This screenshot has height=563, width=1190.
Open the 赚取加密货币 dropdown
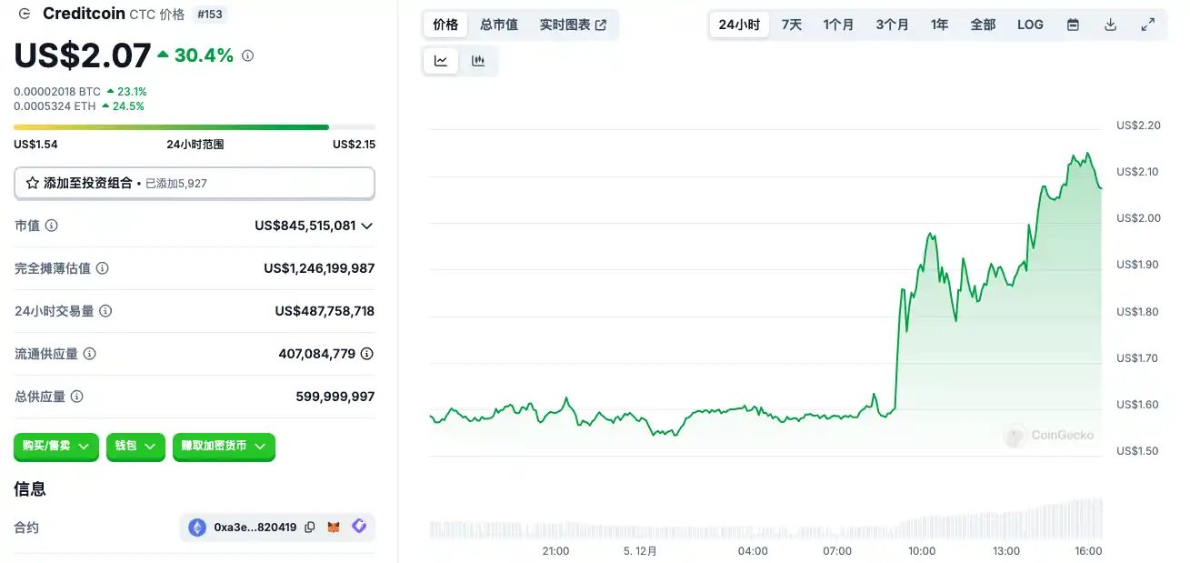pos(224,447)
